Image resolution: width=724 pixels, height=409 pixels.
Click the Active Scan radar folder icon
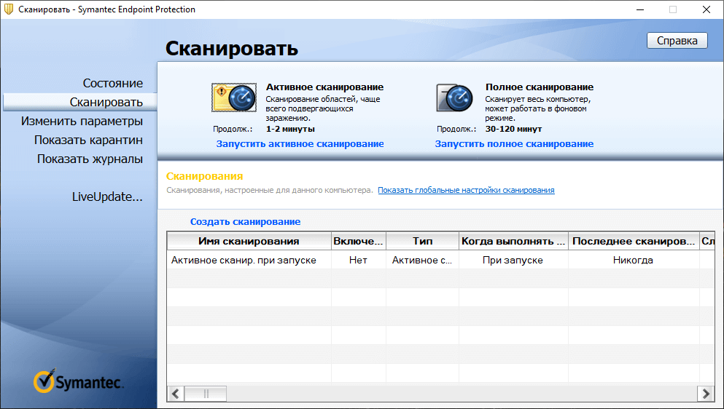coord(234,98)
